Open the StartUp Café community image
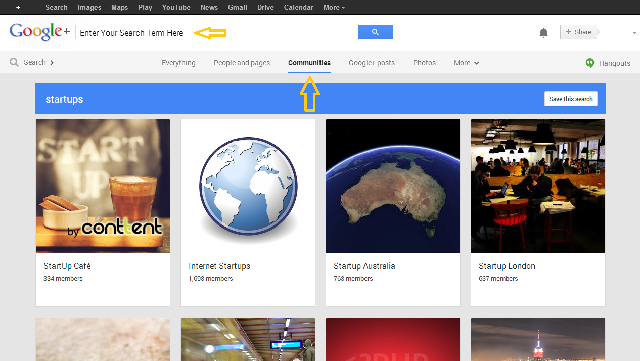 click(103, 186)
